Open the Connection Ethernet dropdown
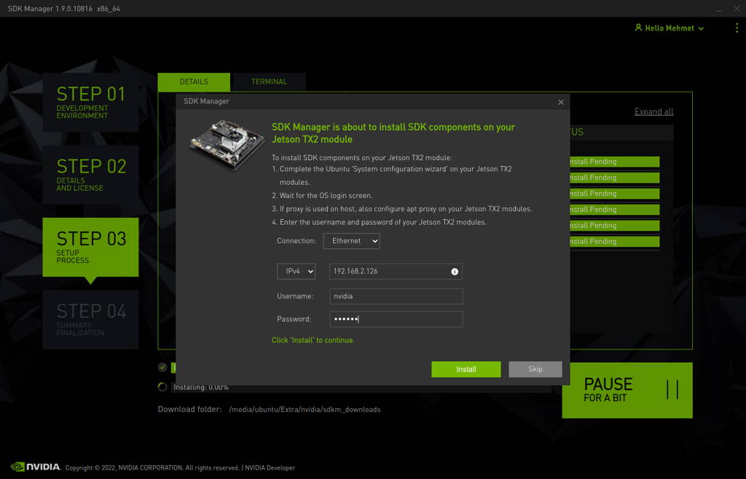This screenshot has width=746, height=479. pos(352,241)
